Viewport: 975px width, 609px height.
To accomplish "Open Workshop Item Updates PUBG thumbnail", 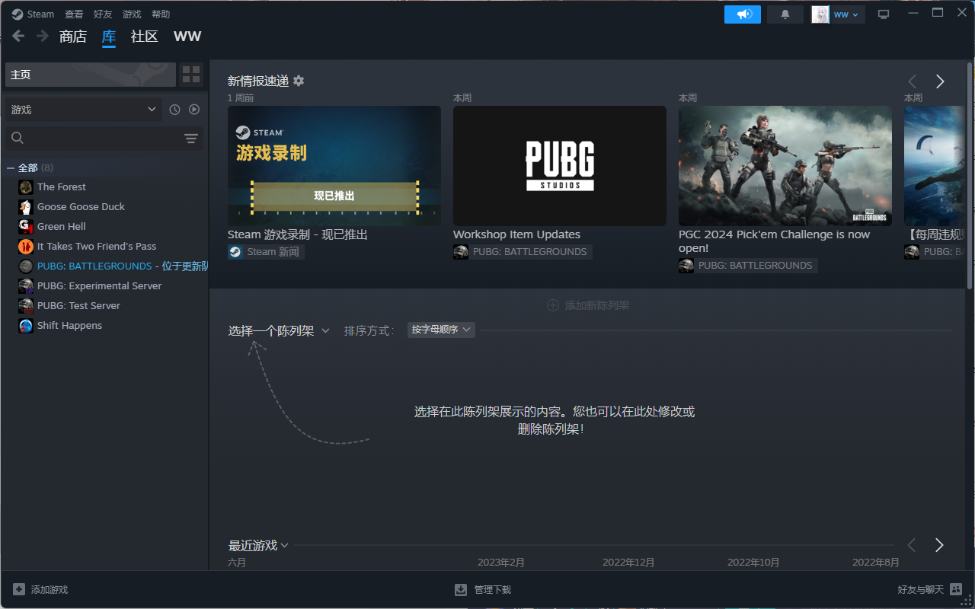I will click(x=560, y=166).
